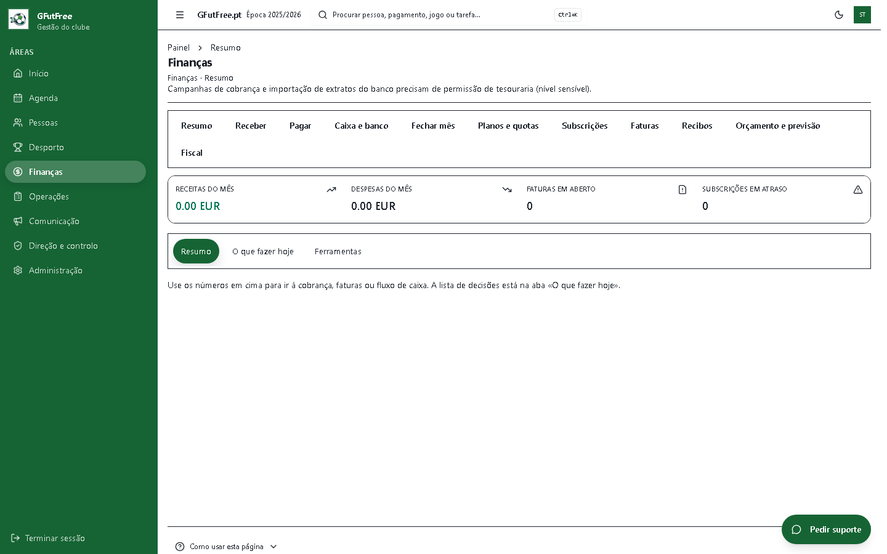Click Receitas do mês trending-up icon
The height and width of the screenshot is (554, 887).
coord(331,190)
